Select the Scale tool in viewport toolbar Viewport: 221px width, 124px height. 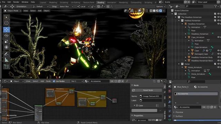6,41
